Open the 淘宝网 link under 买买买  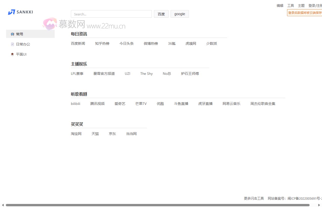coord(76,134)
